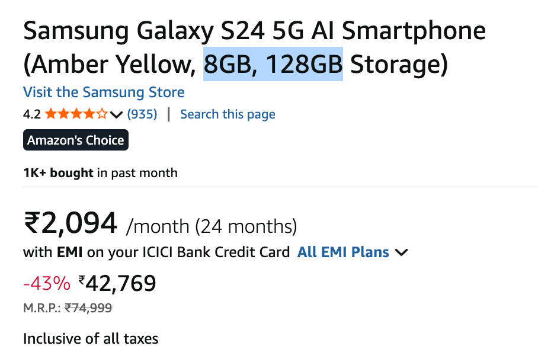538x352 pixels.
Task: Click the ₹42,769 deal price
Action: 117,283
